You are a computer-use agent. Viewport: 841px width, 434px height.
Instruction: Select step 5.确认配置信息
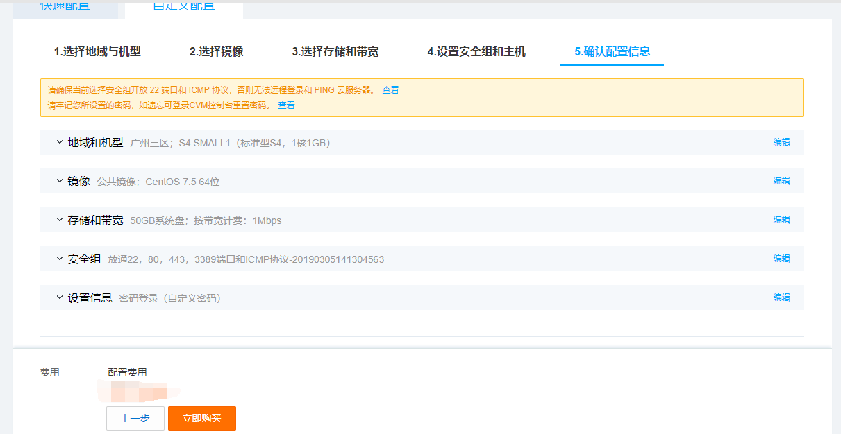[x=612, y=51]
